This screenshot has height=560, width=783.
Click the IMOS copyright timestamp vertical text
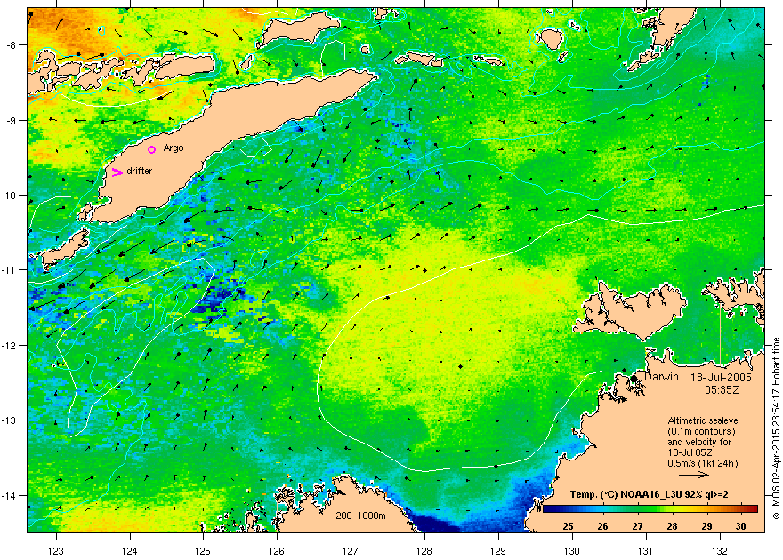776,428
